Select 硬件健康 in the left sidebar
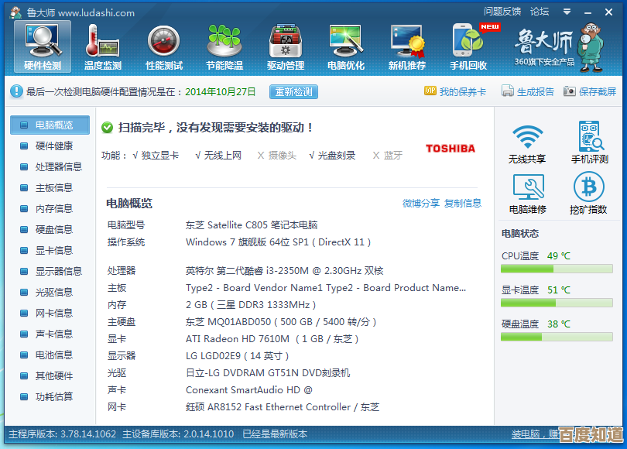627x449 pixels. (x=53, y=146)
